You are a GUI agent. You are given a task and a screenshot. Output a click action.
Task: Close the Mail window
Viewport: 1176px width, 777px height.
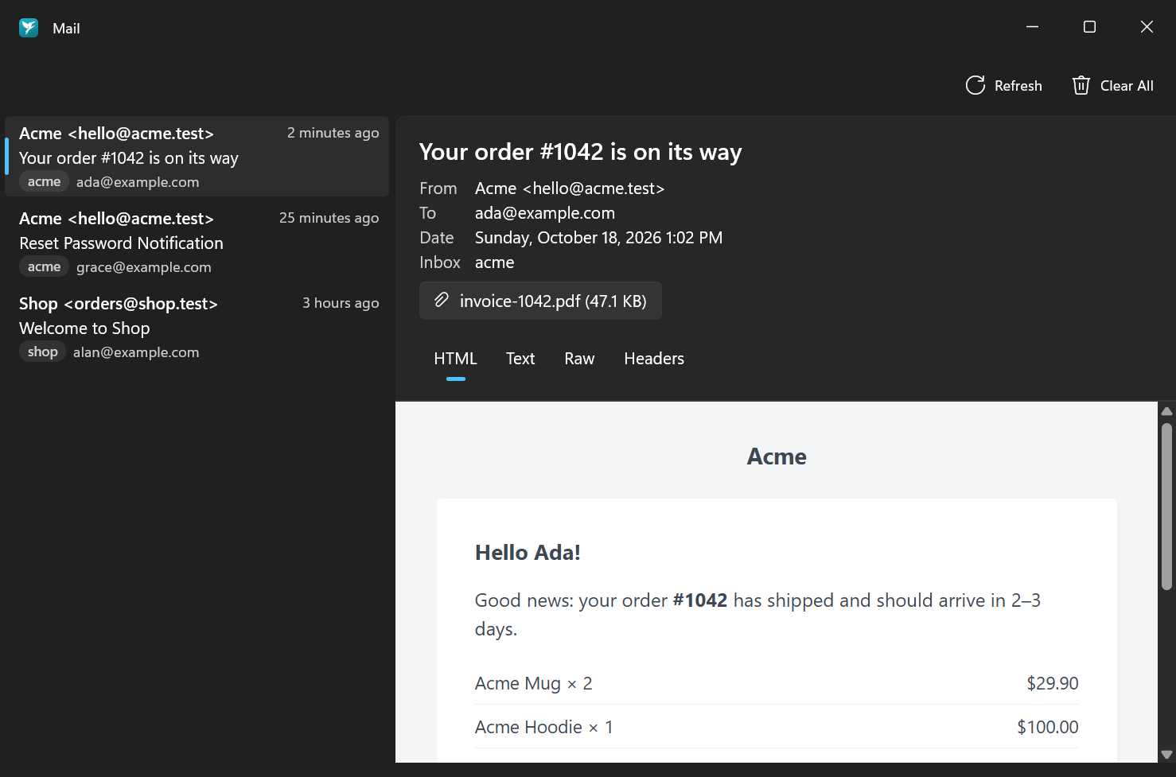point(1147,27)
